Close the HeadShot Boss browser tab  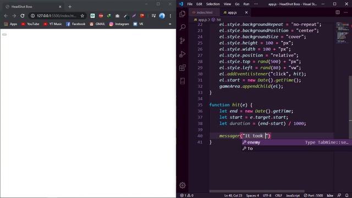pos(60,7)
